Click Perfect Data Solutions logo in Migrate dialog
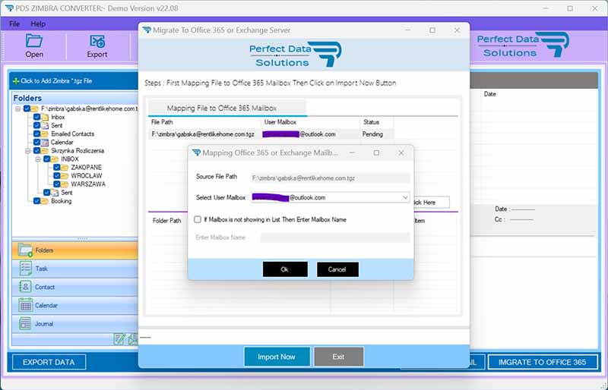 click(x=296, y=54)
